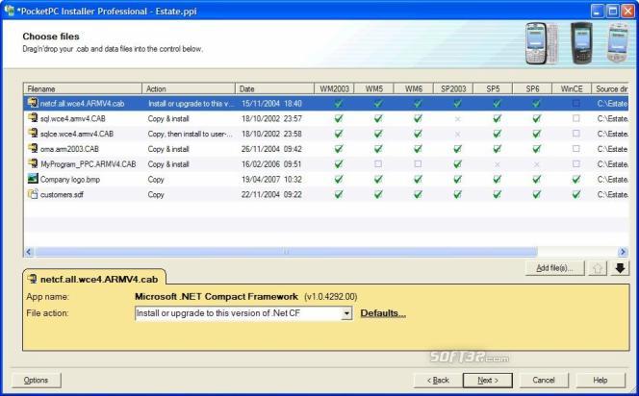Toggle WinCE for sql.wce4.armv4.CAB
Viewport: 639px width, 396px height.
[x=575, y=118]
